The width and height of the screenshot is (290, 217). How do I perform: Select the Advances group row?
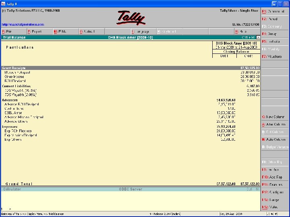pyautogui.click(x=130, y=100)
